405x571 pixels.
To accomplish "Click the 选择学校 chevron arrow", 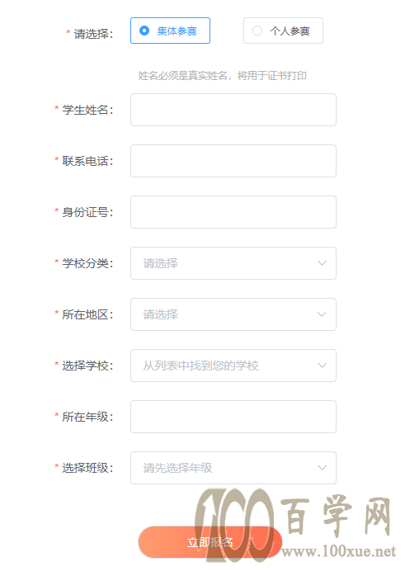I will pyautogui.click(x=322, y=366).
